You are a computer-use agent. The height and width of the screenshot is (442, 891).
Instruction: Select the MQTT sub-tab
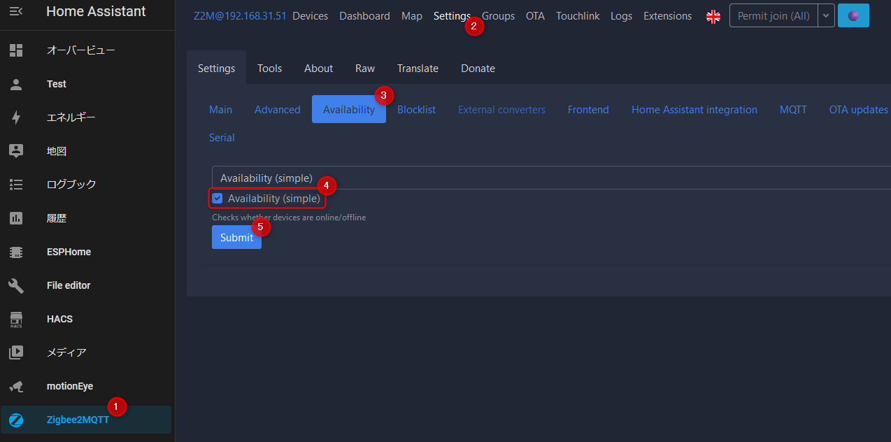(x=793, y=109)
